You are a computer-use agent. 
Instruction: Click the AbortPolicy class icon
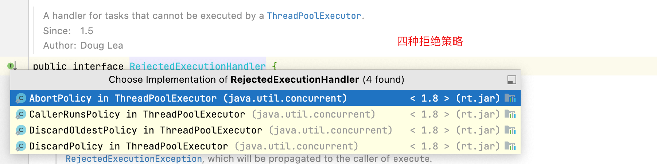(21, 98)
